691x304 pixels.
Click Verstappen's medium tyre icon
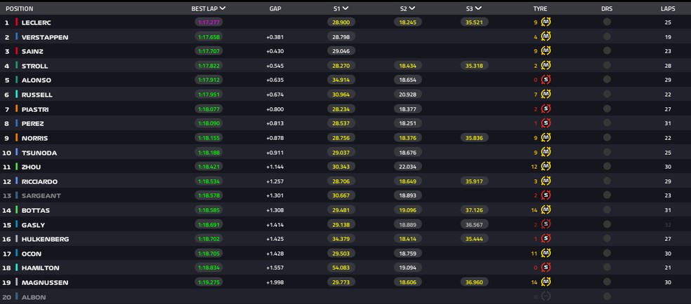click(x=546, y=36)
